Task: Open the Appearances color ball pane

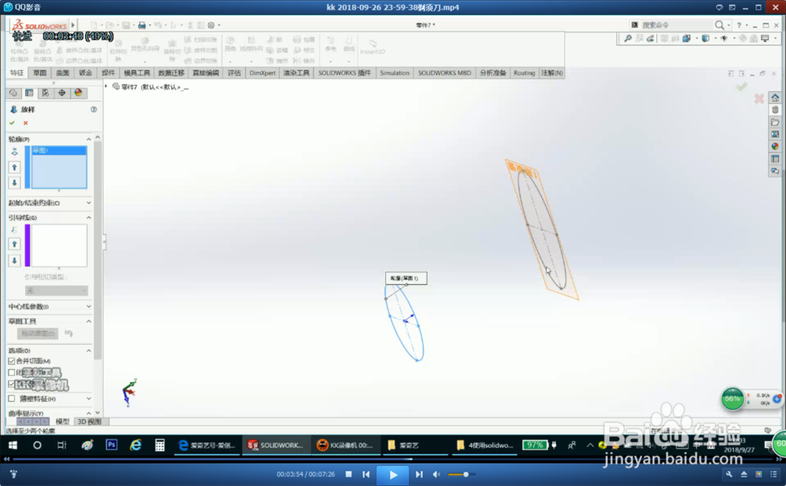Action: (x=775, y=147)
